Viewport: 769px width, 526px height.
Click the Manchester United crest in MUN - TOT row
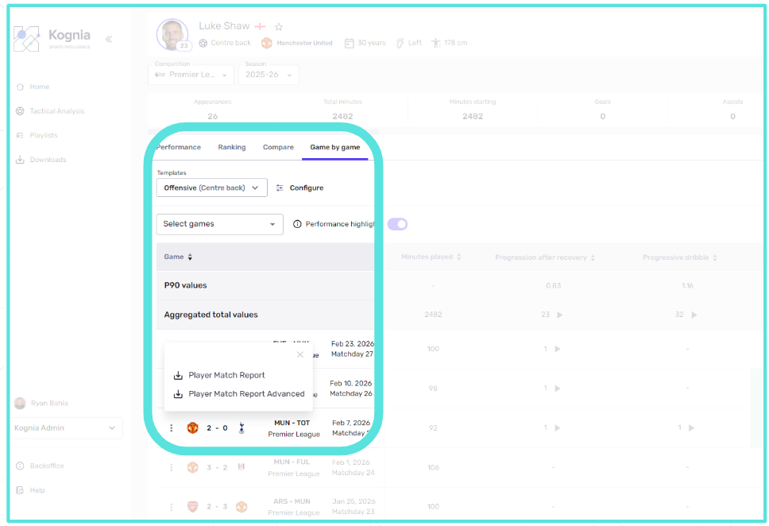pos(193,427)
